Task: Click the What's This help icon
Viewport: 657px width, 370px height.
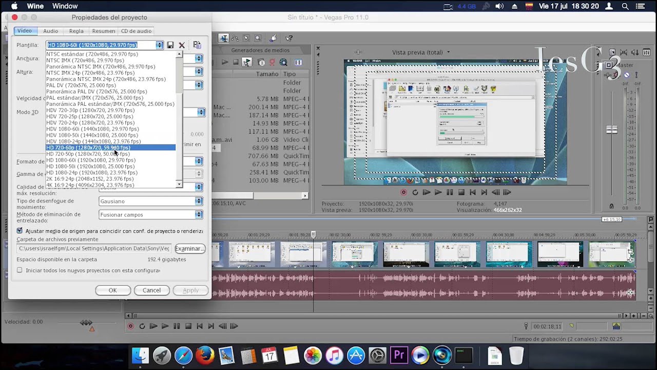Action: click(x=289, y=38)
